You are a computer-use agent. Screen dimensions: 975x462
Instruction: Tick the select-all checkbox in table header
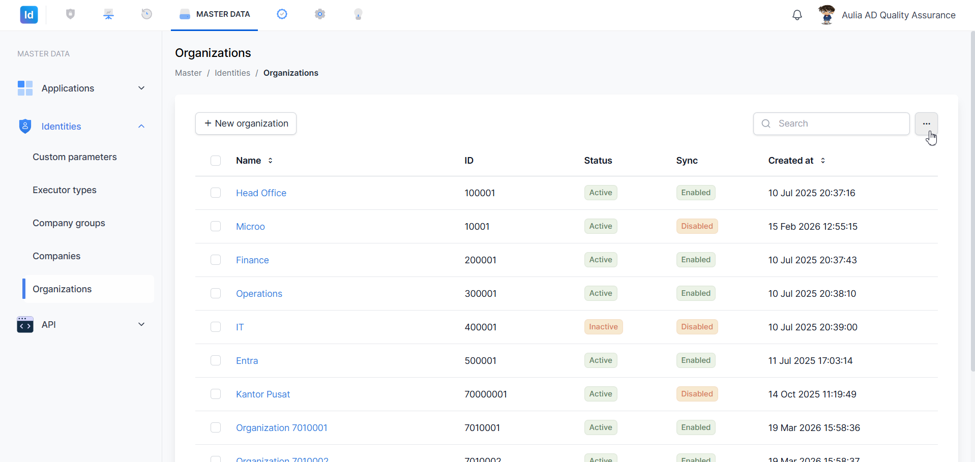coord(216,161)
